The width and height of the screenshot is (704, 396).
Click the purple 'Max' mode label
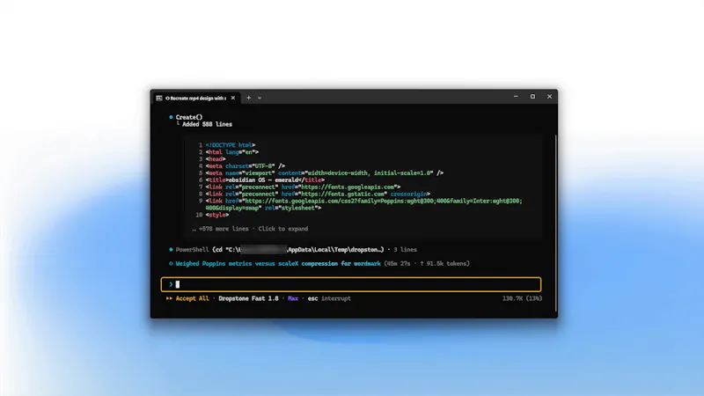pos(293,298)
